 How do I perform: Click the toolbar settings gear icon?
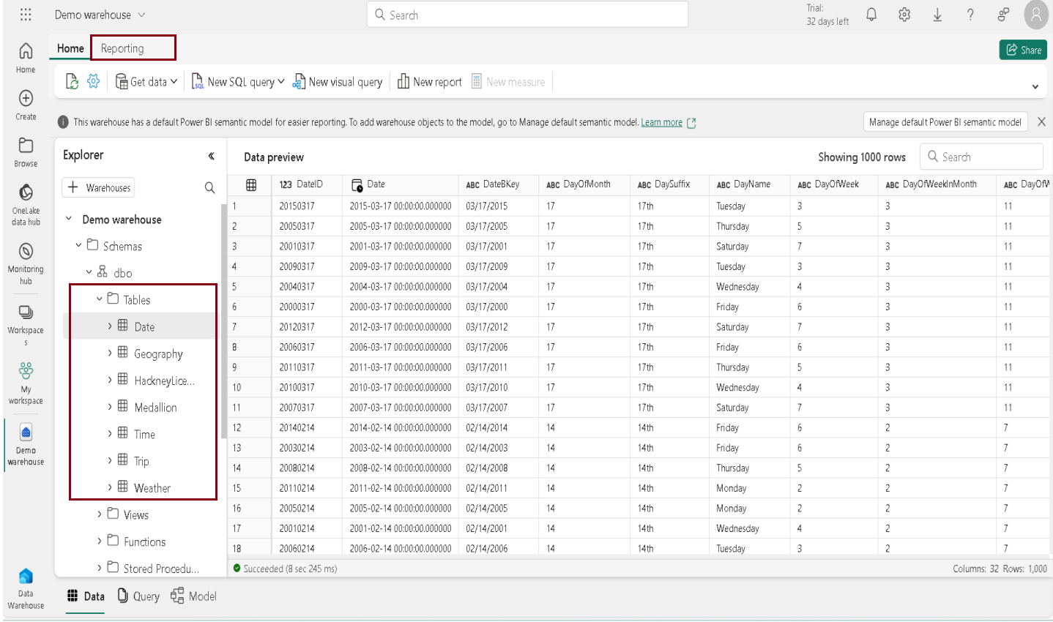tap(93, 81)
